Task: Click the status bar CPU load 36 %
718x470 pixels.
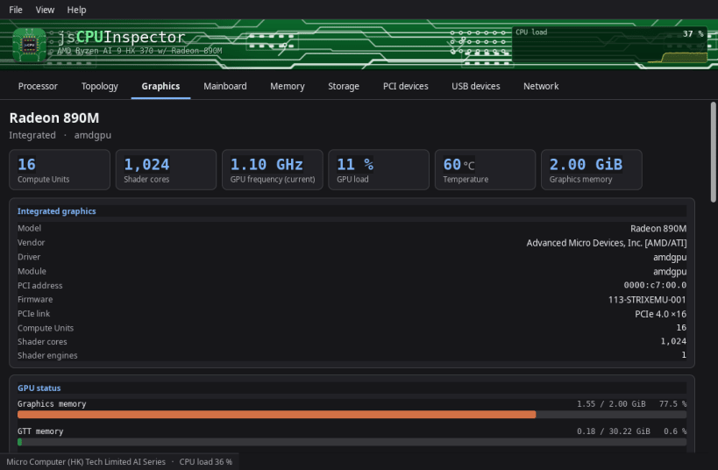Action: click(x=206, y=462)
